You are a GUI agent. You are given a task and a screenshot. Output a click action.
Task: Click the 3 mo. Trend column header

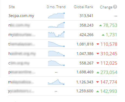click(x=56, y=7)
